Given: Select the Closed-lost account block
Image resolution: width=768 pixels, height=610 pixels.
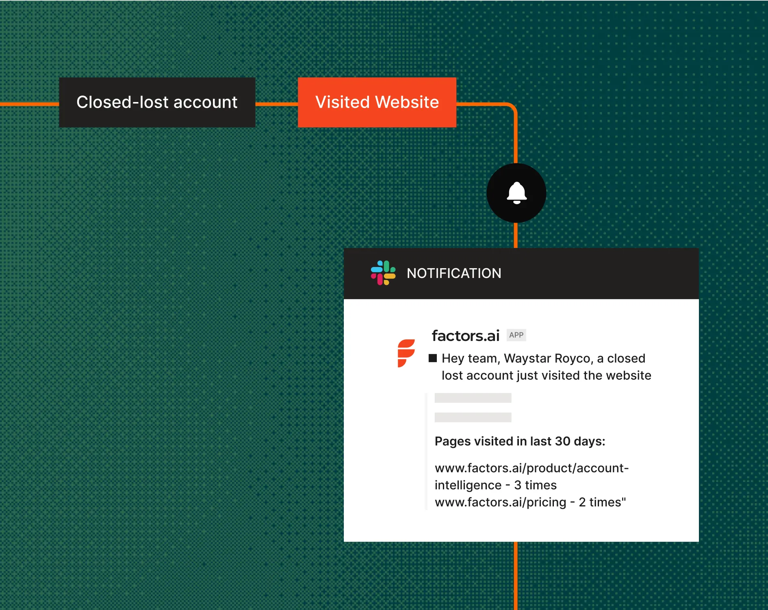Looking at the screenshot, I should 157,102.
